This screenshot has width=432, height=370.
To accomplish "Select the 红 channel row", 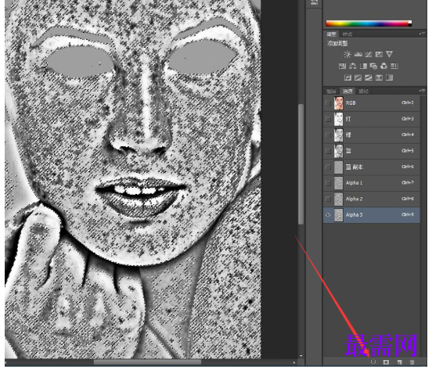I will (x=372, y=119).
